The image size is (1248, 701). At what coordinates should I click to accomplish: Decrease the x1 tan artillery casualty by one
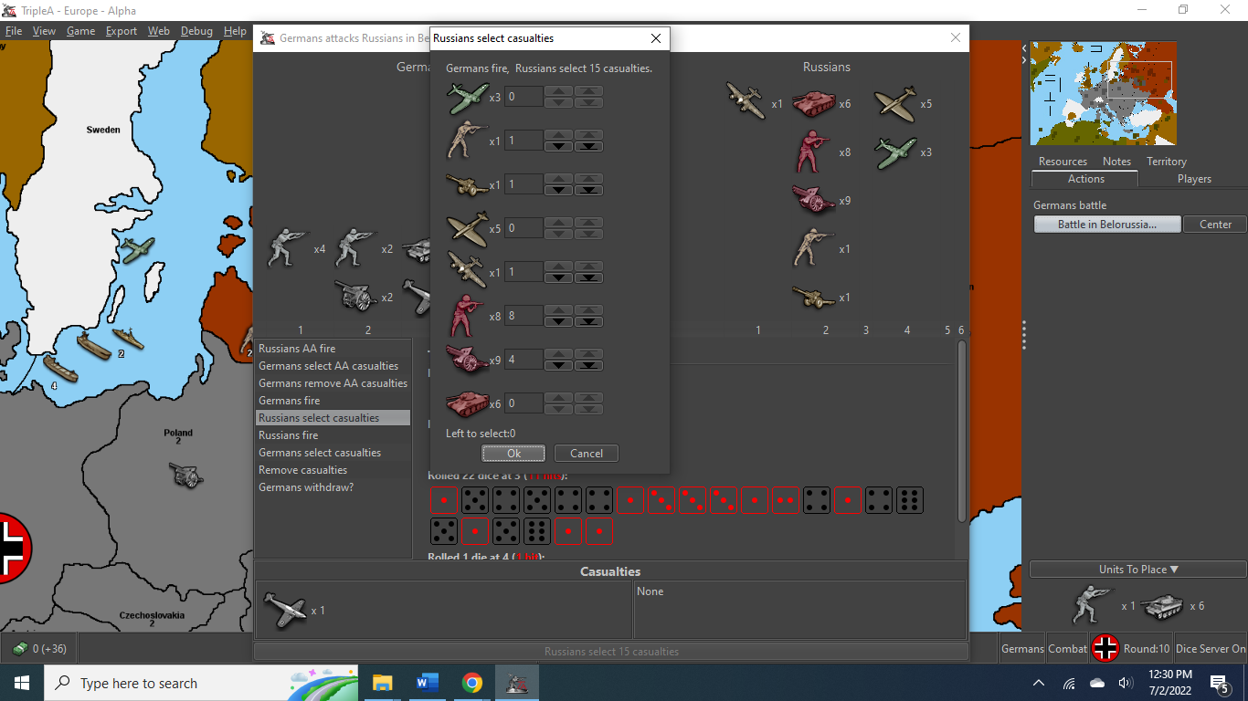559,190
